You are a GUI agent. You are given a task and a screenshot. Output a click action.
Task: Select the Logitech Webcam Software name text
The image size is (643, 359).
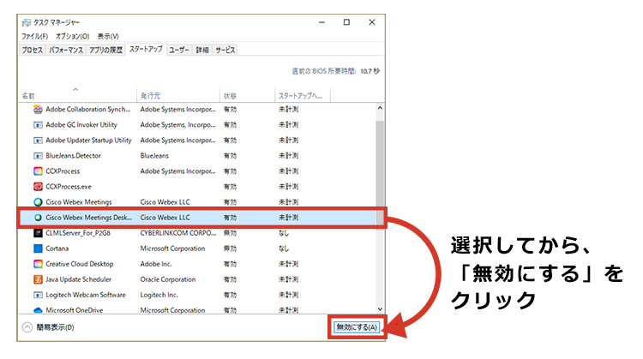(x=86, y=295)
